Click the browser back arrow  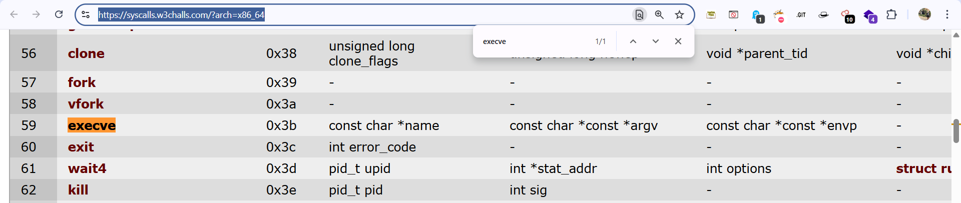click(14, 14)
